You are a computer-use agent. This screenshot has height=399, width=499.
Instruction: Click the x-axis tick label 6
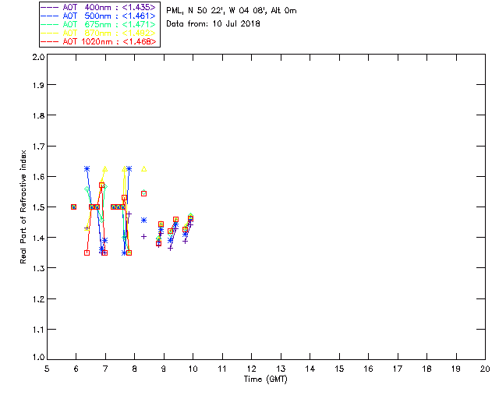(76, 369)
